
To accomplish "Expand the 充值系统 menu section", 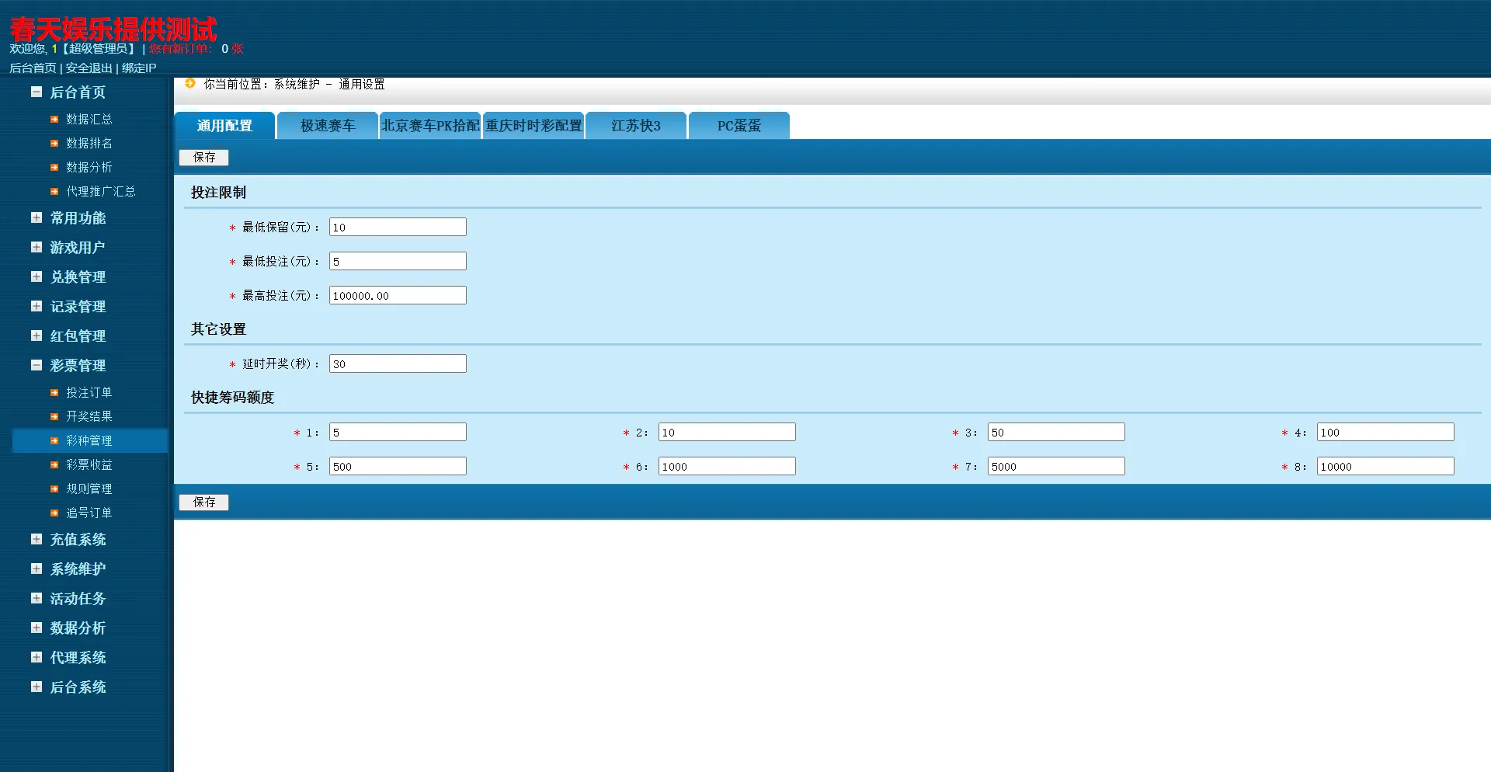I will coord(36,539).
